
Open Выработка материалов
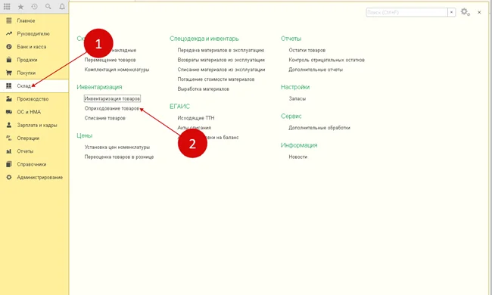click(204, 89)
